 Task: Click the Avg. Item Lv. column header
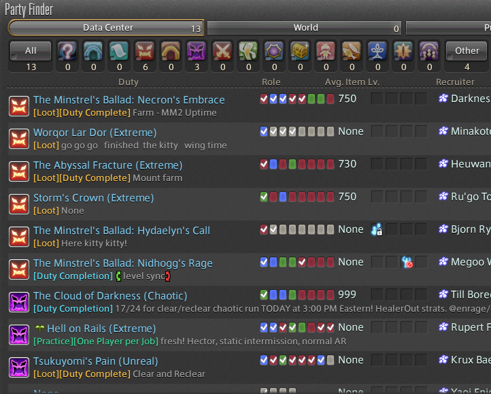pos(352,82)
